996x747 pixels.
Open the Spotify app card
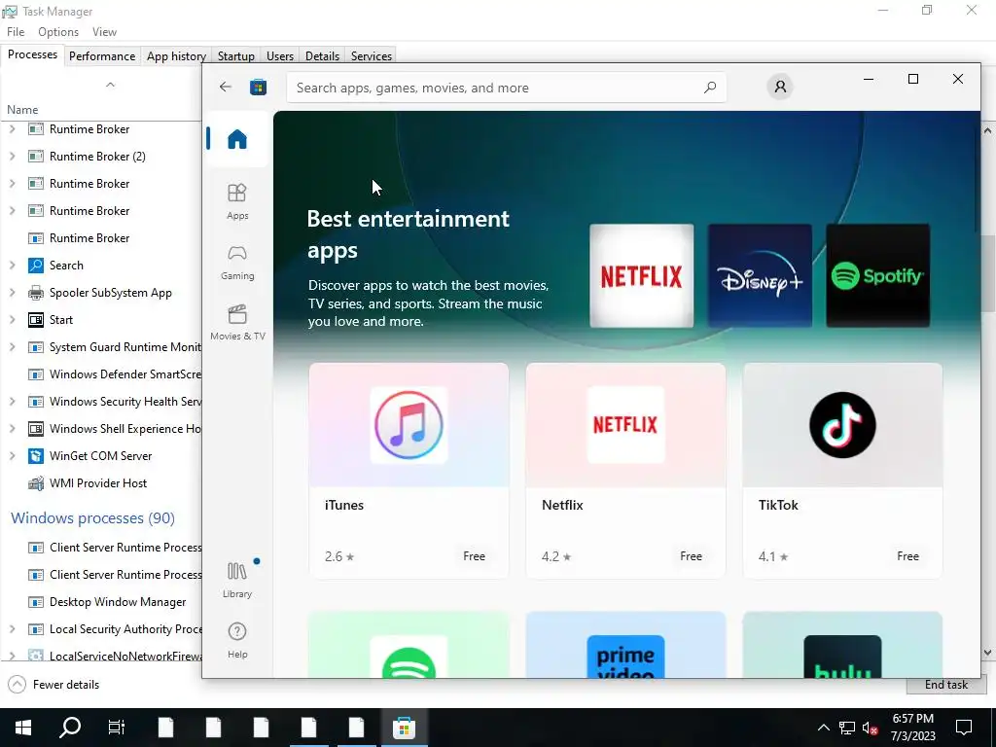click(x=409, y=645)
